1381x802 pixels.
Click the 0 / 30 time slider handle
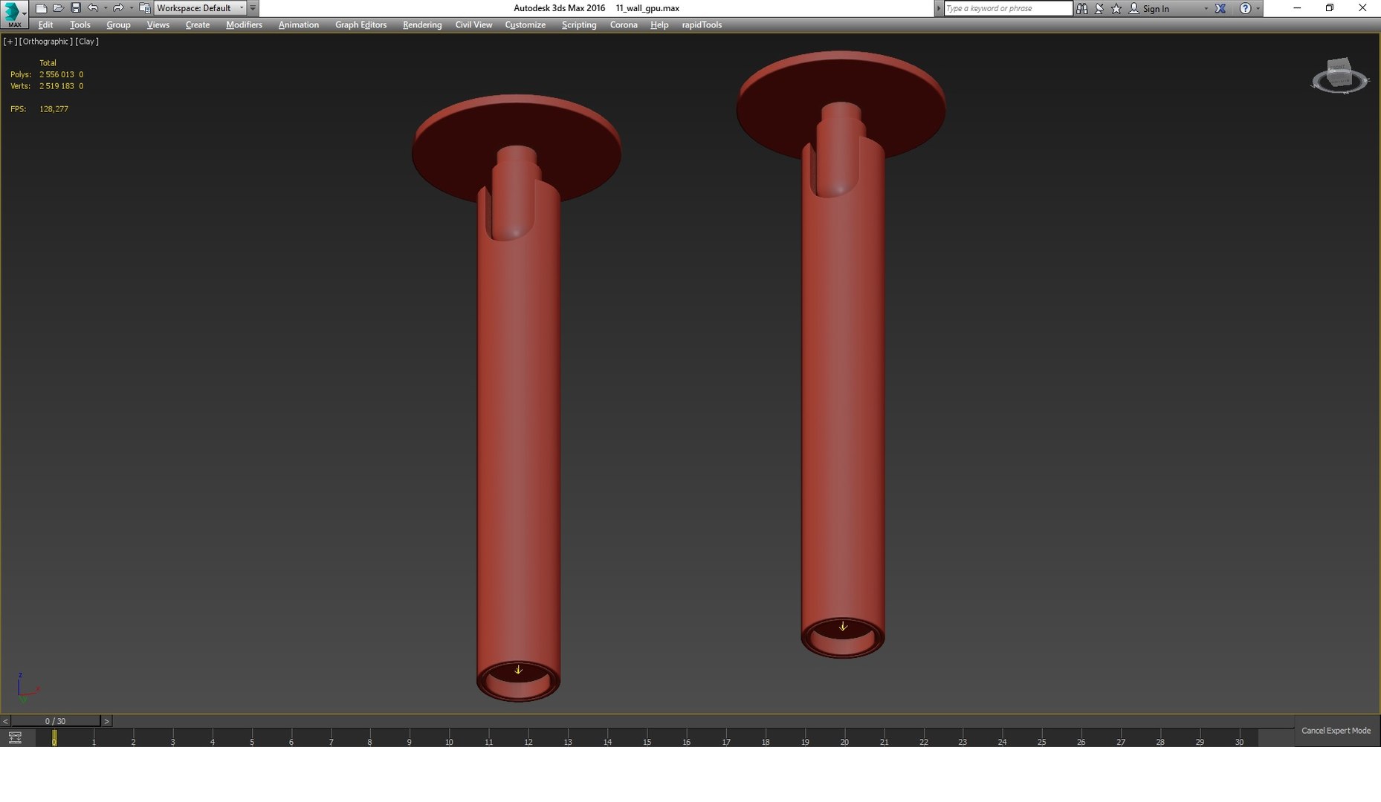click(x=56, y=721)
